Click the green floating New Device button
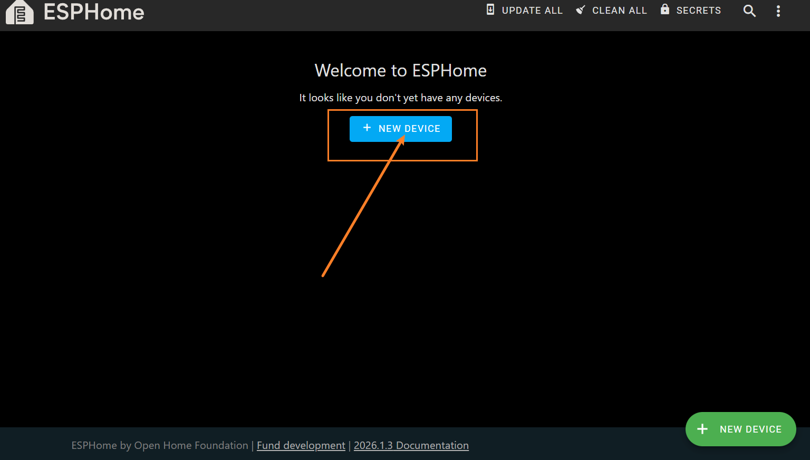Screen dimensions: 810x460 point(740,429)
